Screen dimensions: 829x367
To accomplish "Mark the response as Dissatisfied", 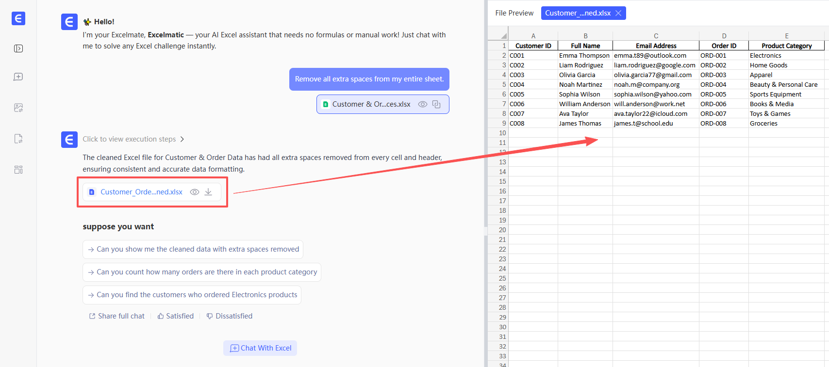I will click(x=229, y=316).
